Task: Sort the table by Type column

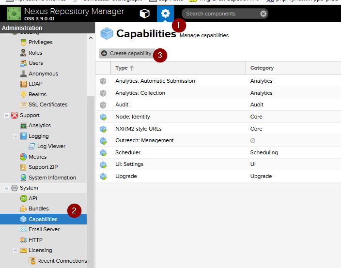Action: (178, 68)
